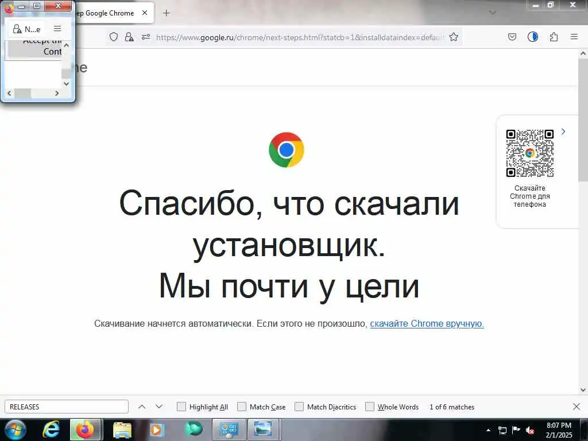Image resolution: width=588 pixels, height=441 pixels.
Task: Bookmark this page with the star icon
Action: point(454,37)
